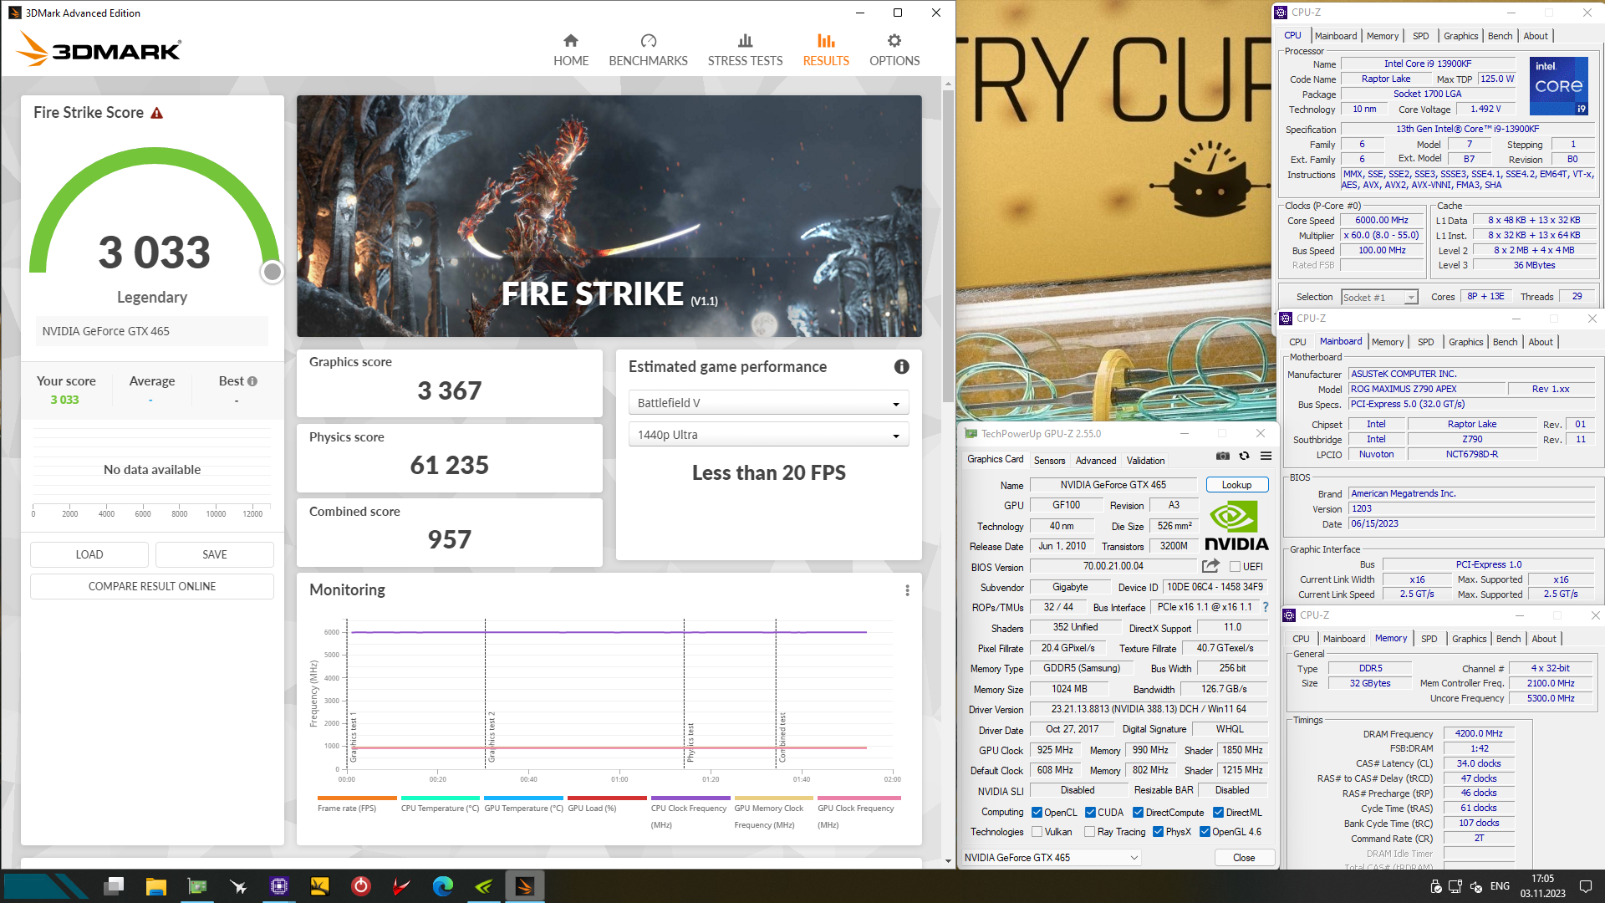Switch to the Sensors tab in GPU-Z
The height and width of the screenshot is (903, 1605).
(1049, 461)
